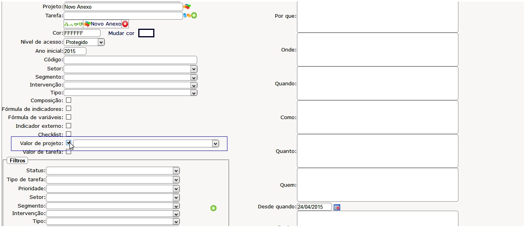This screenshot has height=228, width=524.
Task: Open the Prioridade dropdown list
Action: [113, 189]
